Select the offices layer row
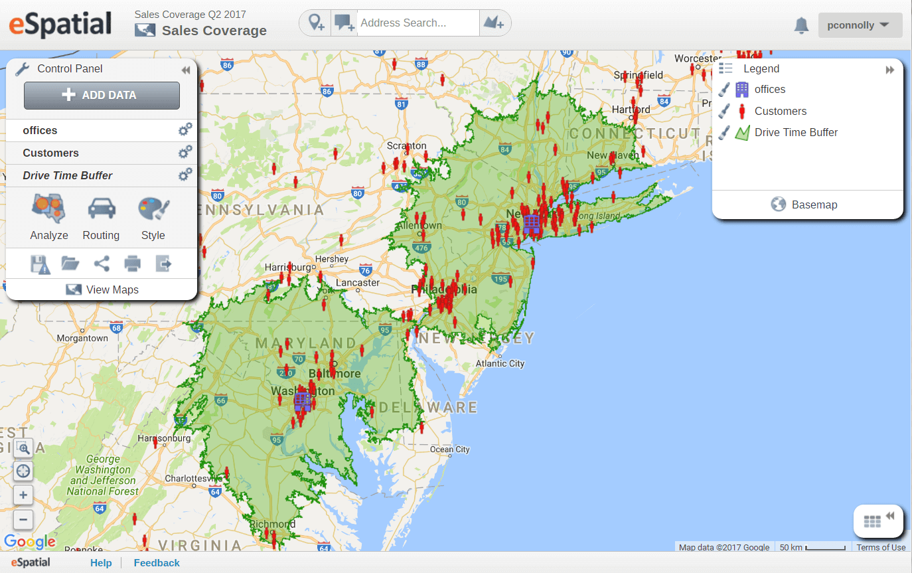This screenshot has width=912, height=573. 102,131
